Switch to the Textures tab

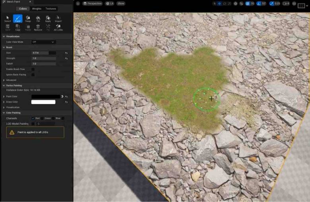tap(50, 8)
